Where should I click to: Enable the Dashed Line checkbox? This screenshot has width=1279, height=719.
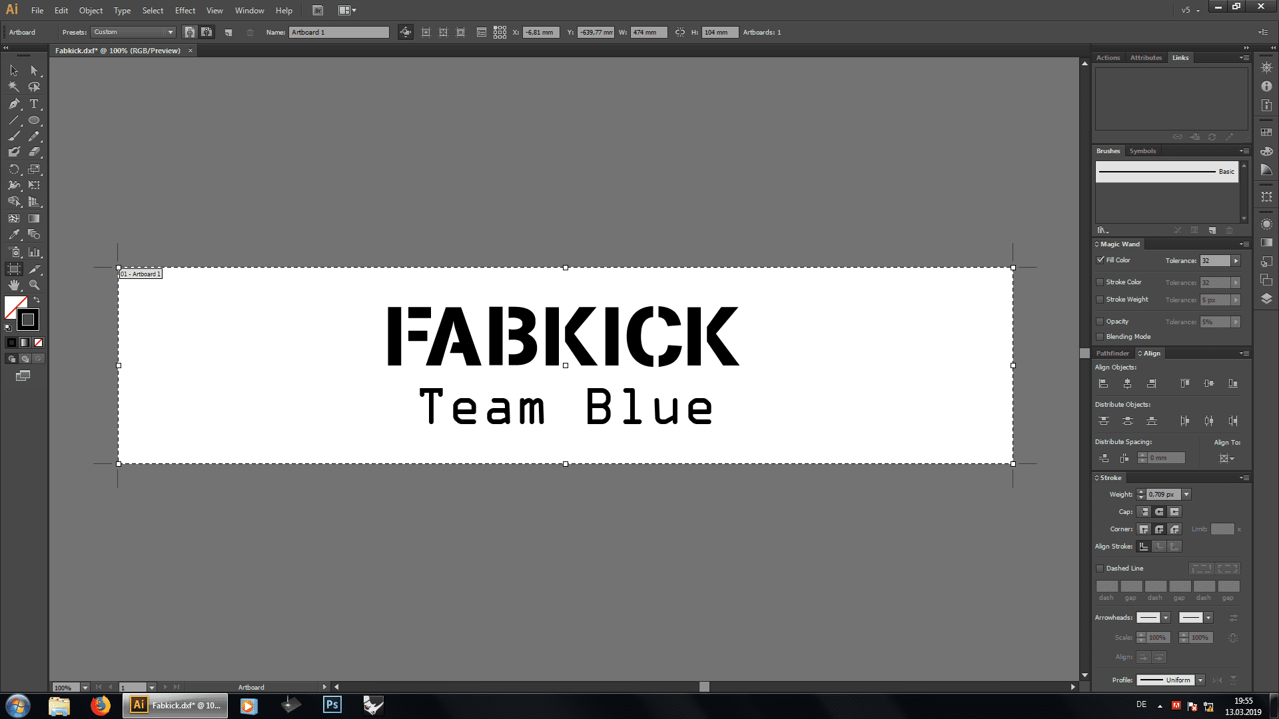tap(1100, 569)
